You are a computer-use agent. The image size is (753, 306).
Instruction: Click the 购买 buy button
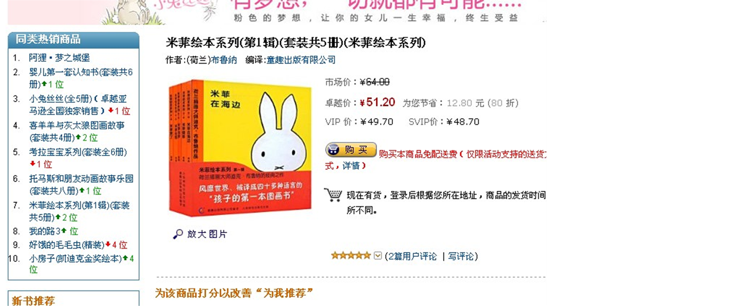tap(351, 150)
